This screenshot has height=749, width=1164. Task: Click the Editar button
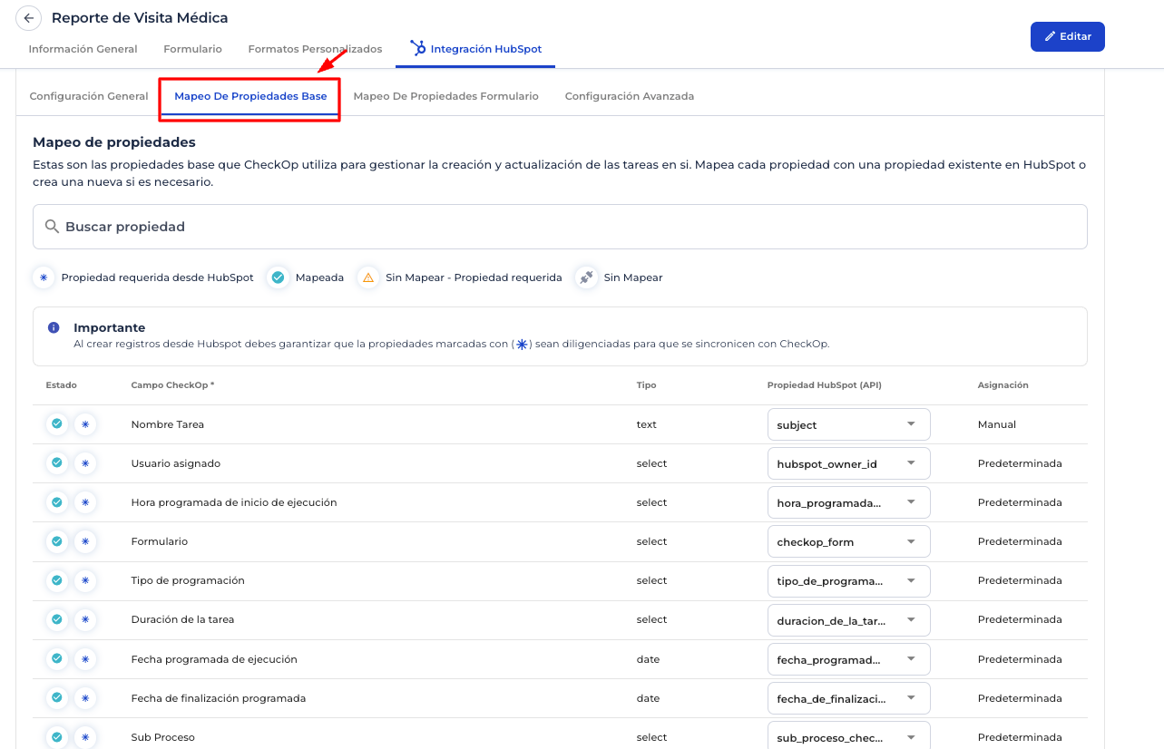1067,36
